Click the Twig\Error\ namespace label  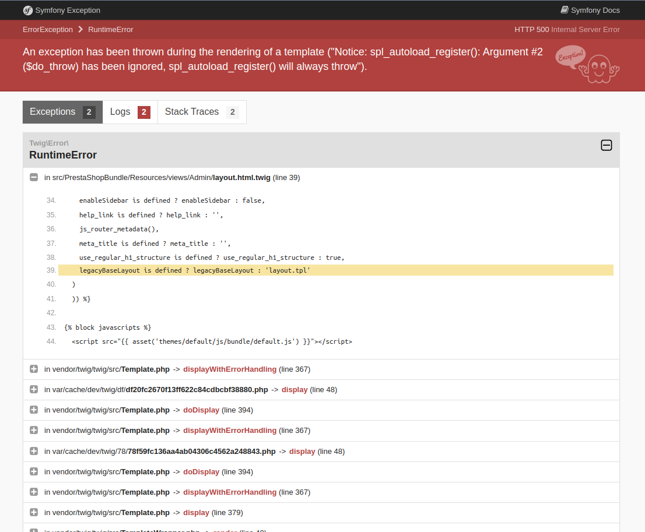tap(49, 143)
